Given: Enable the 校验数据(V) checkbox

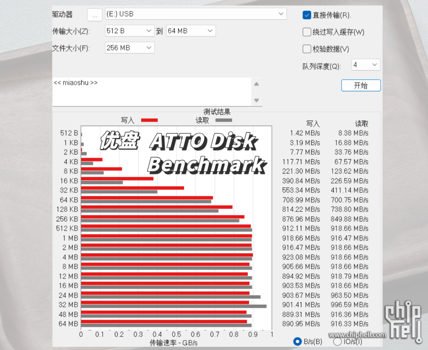Looking at the screenshot, I should [307, 49].
